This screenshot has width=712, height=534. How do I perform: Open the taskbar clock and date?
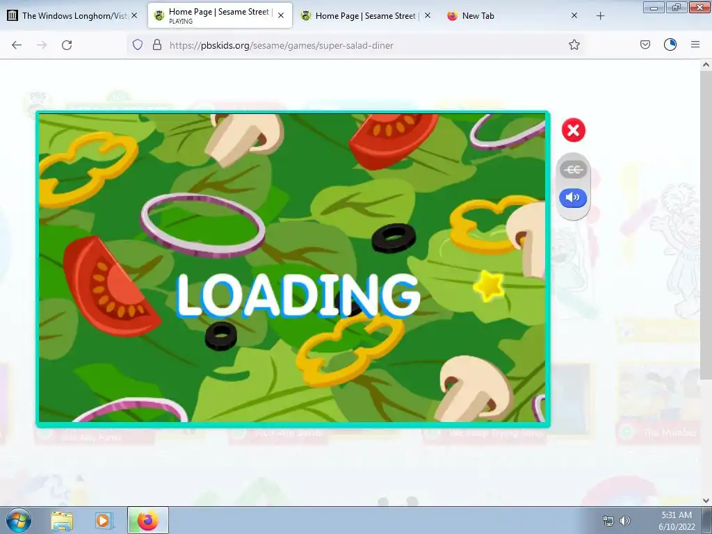pyautogui.click(x=677, y=521)
